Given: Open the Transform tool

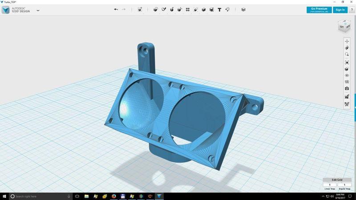Looking at the screenshot, I should click(140, 9).
